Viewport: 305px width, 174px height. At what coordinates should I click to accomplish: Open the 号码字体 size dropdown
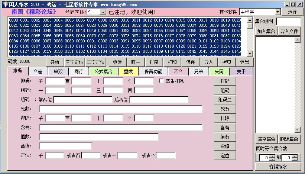tap(103, 12)
